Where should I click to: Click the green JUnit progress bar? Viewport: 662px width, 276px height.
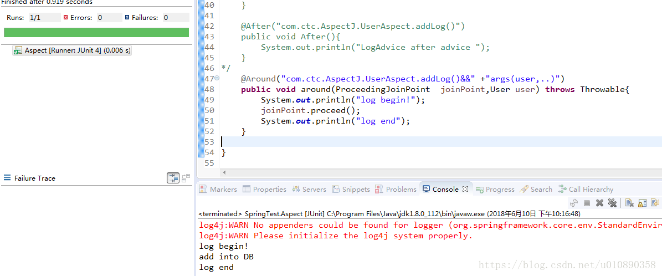click(x=96, y=33)
